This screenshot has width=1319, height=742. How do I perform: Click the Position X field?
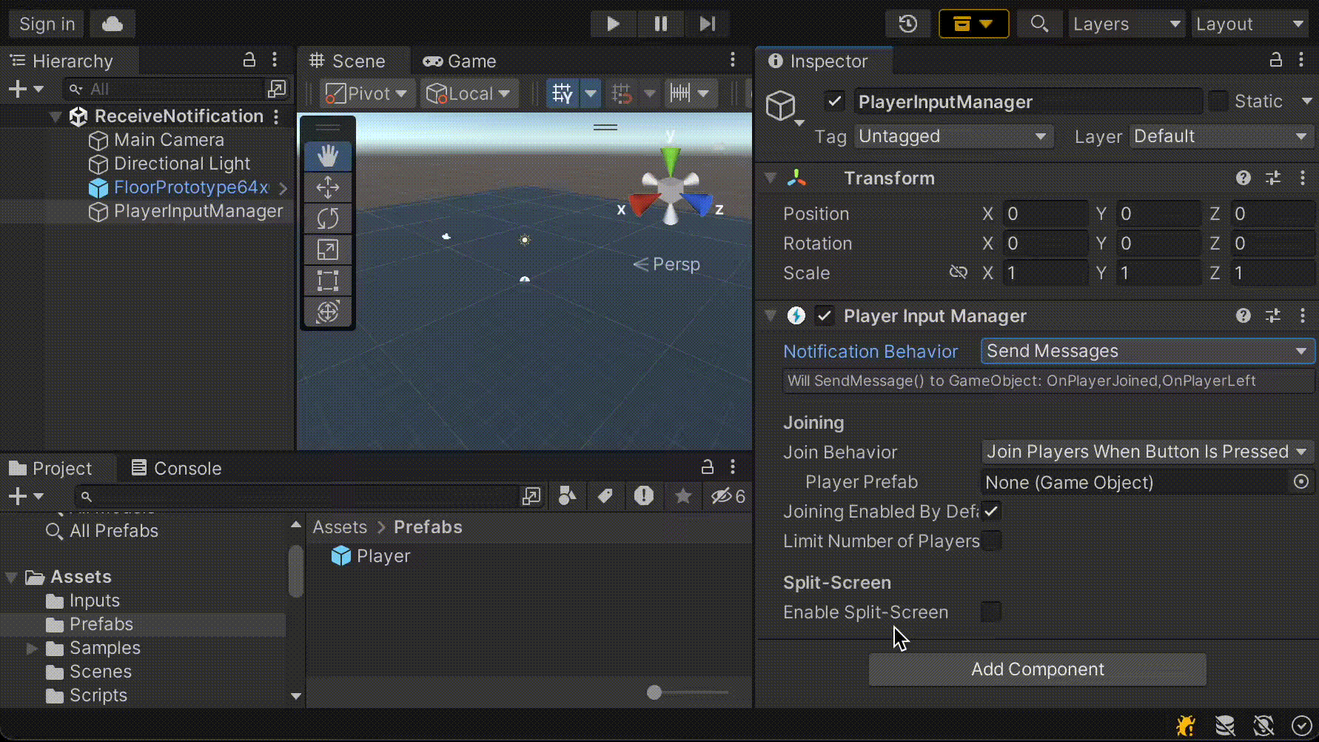coord(1045,214)
